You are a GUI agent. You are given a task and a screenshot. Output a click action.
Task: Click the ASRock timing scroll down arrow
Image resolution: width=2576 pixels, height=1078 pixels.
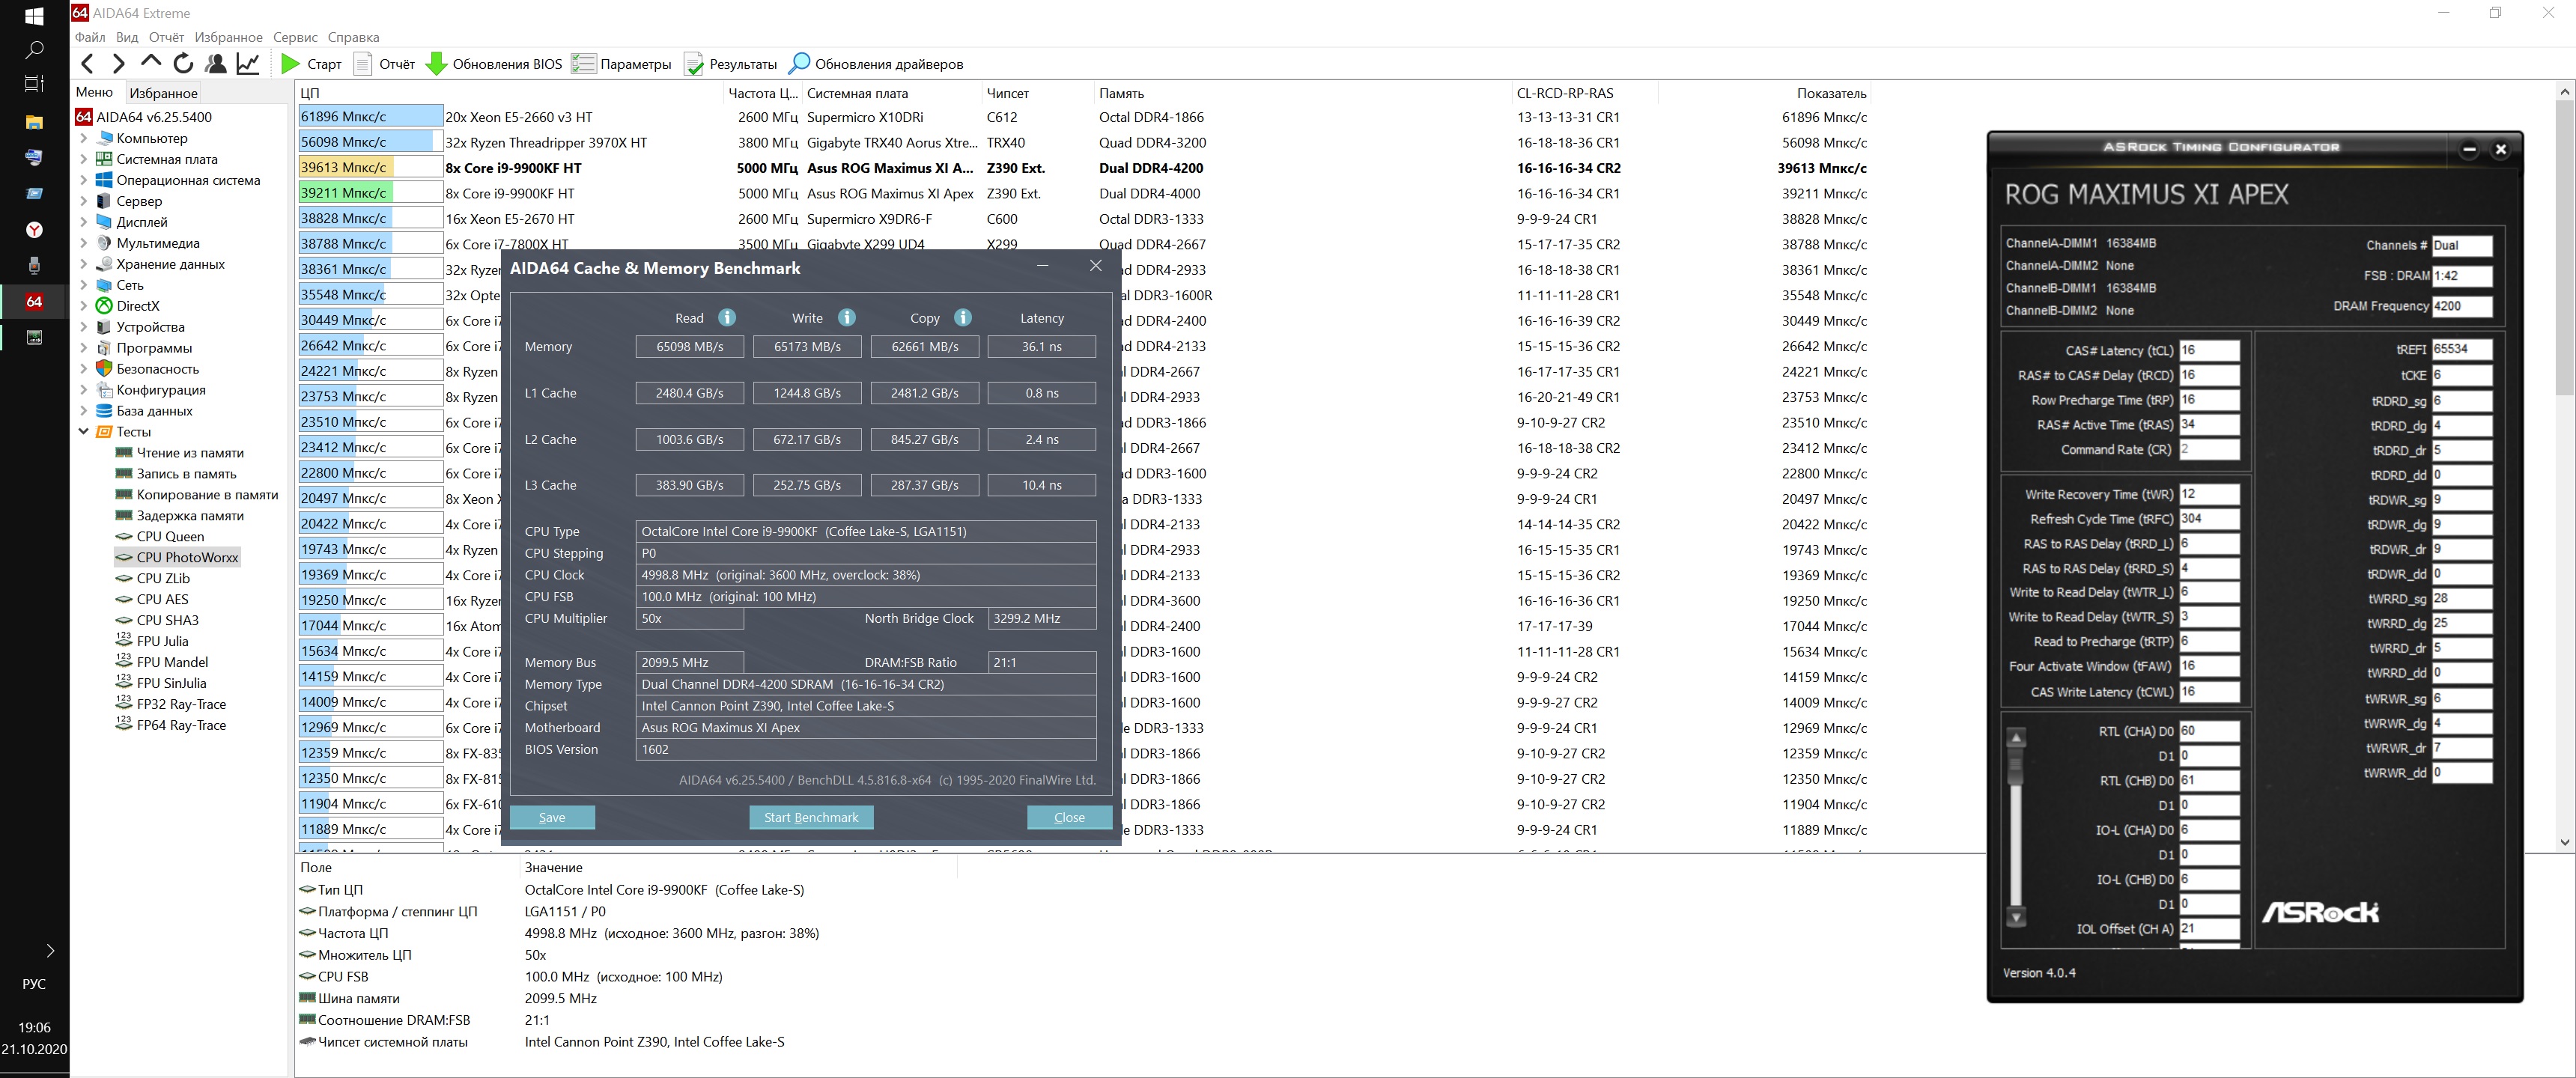coord(2017,917)
